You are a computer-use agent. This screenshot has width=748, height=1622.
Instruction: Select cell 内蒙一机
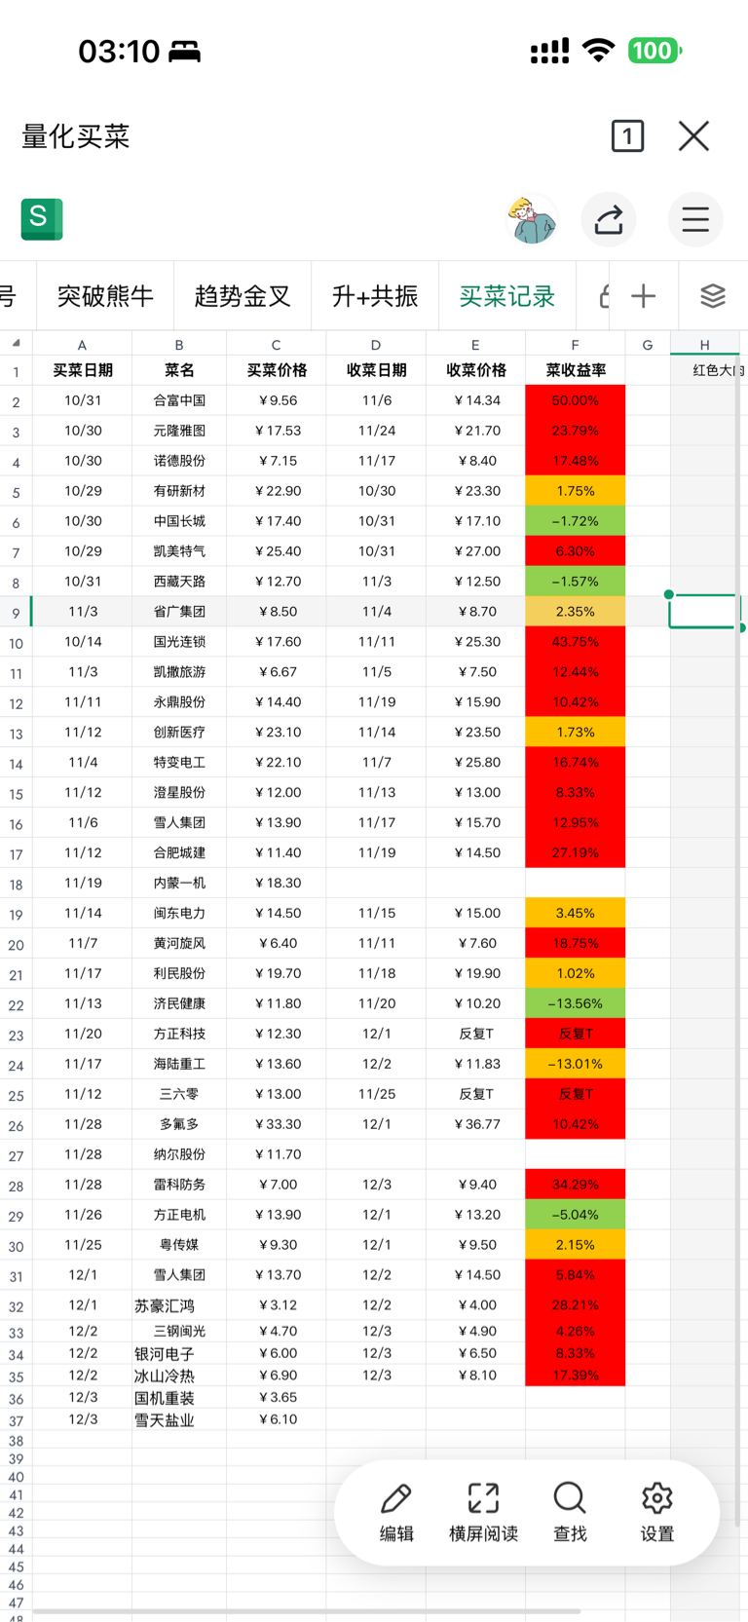[x=179, y=883]
